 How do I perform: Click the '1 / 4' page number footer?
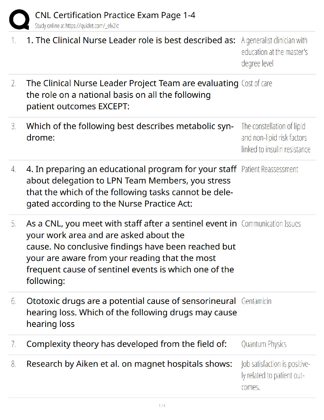click(162, 405)
